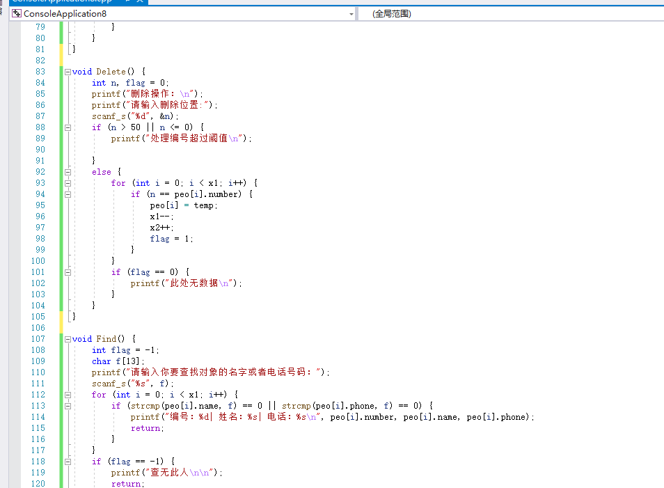This screenshot has height=488, width=664.
Task: Click on 'char f[13];' declaration
Action: (118, 361)
